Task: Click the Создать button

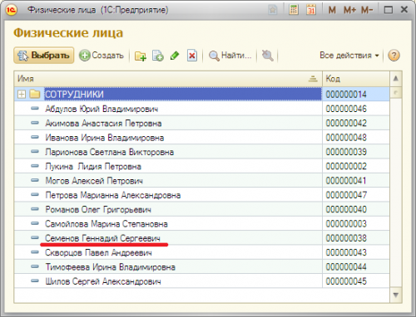Action: click(x=102, y=56)
